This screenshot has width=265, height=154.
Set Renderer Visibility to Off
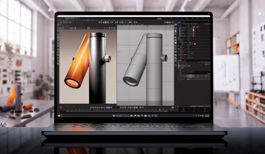click(x=206, y=77)
